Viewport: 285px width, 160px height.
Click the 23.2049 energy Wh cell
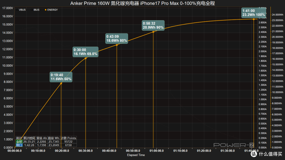54,145
